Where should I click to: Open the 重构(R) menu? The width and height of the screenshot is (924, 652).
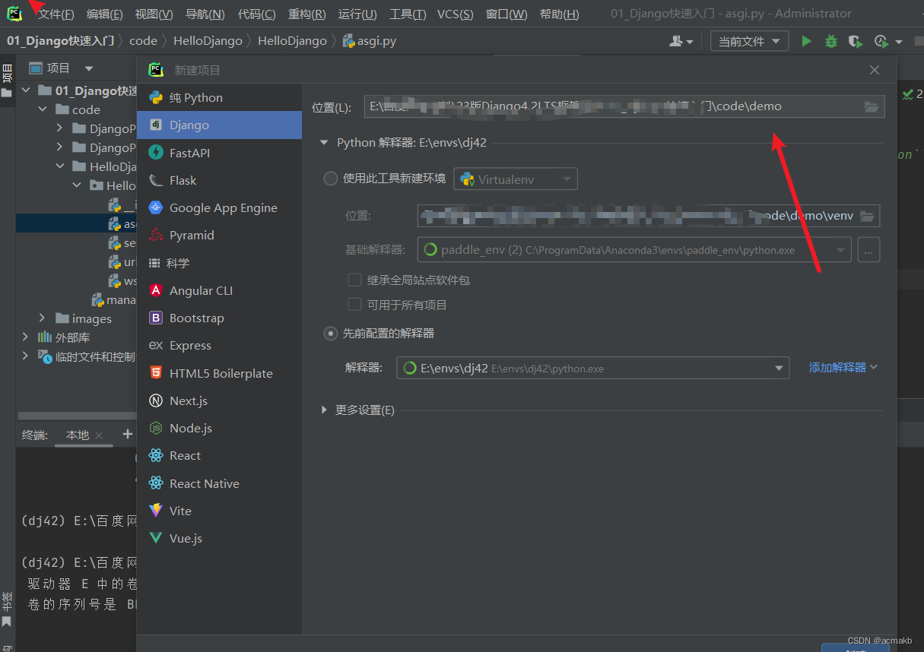[307, 14]
